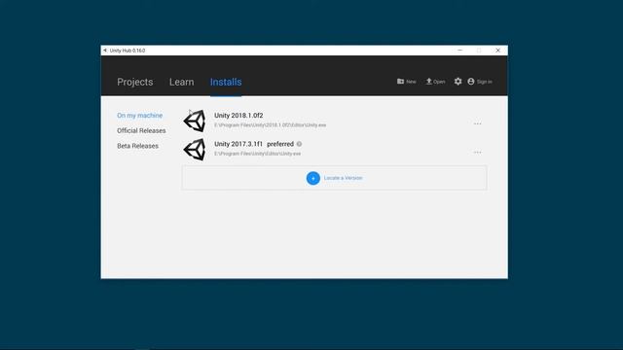Click the New project button
The width and height of the screenshot is (623, 350).
(407, 82)
